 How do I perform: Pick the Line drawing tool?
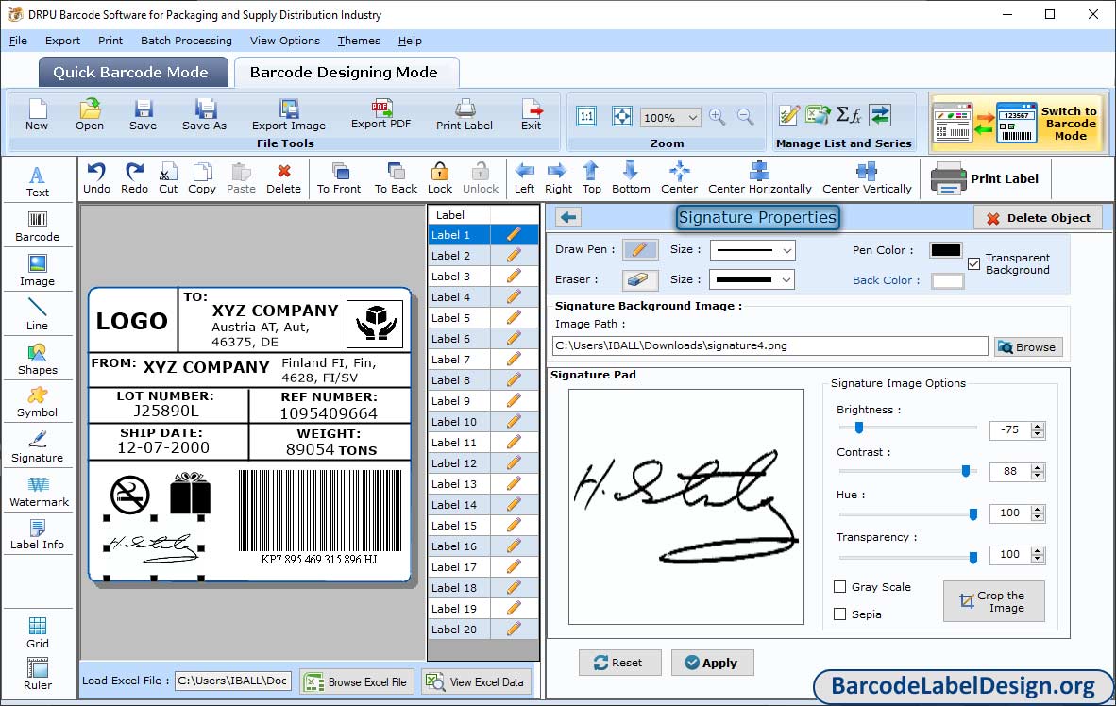click(x=37, y=314)
